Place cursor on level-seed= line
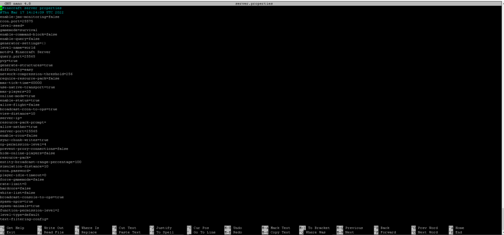Viewport: 504px width, 235px height. pyautogui.click(x=12, y=26)
